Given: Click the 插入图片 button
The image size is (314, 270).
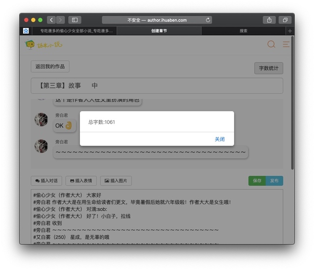Looking at the screenshot, I should pyautogui.click(x=116, y=181).
